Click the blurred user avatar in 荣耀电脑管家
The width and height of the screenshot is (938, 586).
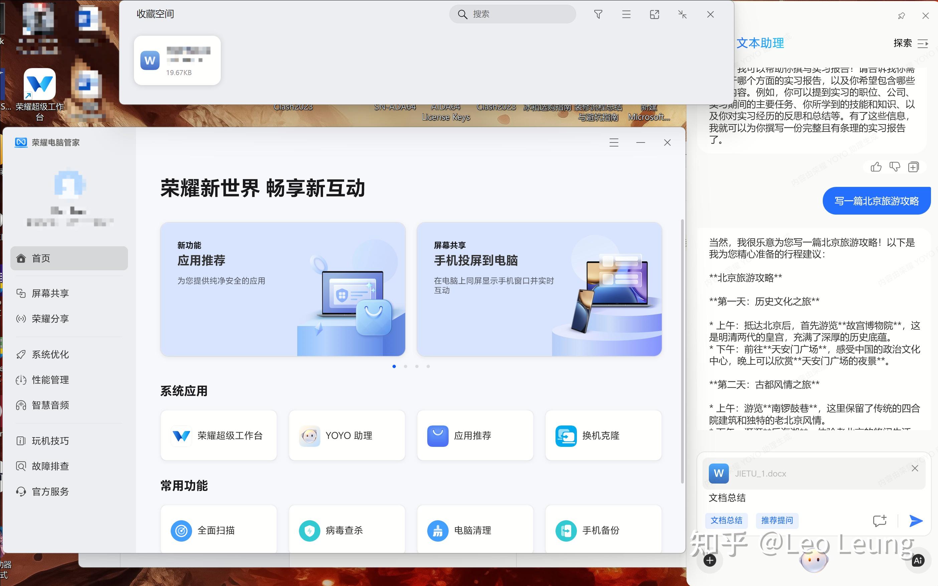[70, 184]
